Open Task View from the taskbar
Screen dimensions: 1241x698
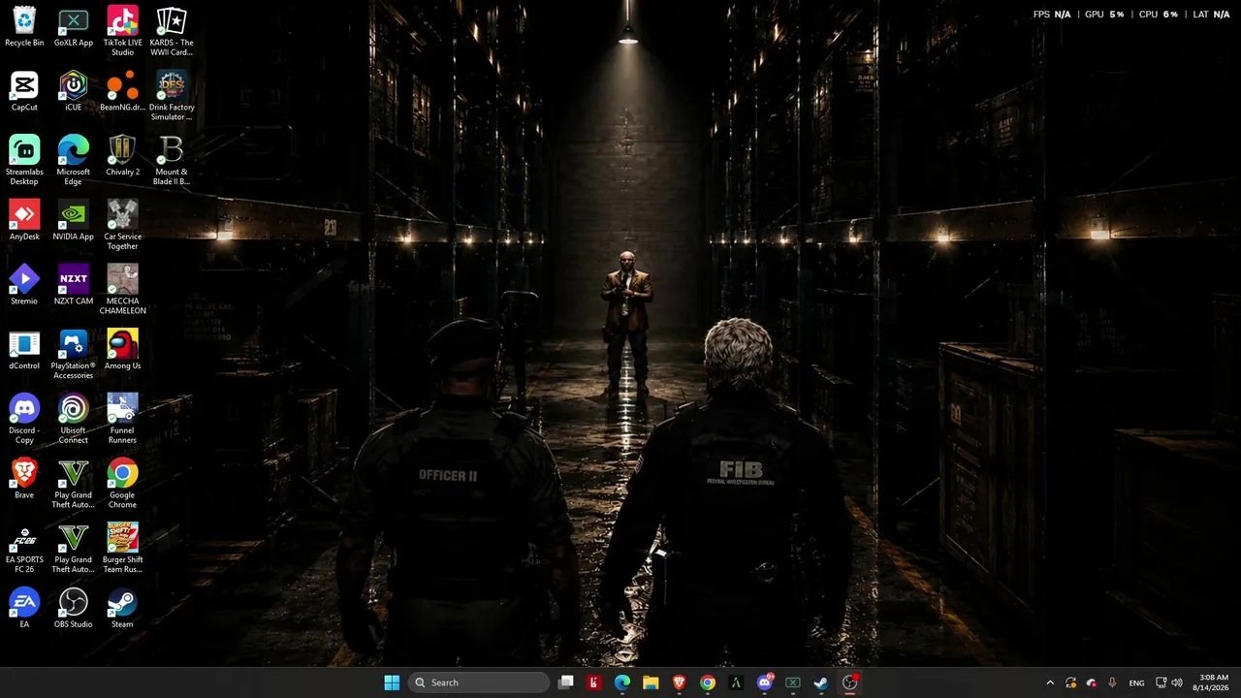click(x=566, y=682)
